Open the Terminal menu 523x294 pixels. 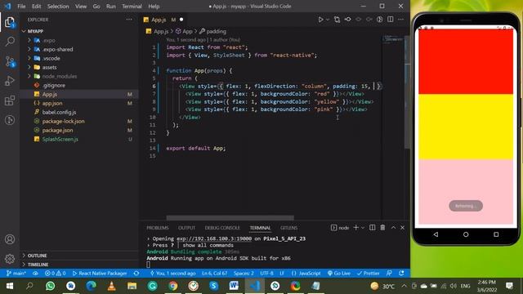(x=132, y=6)
